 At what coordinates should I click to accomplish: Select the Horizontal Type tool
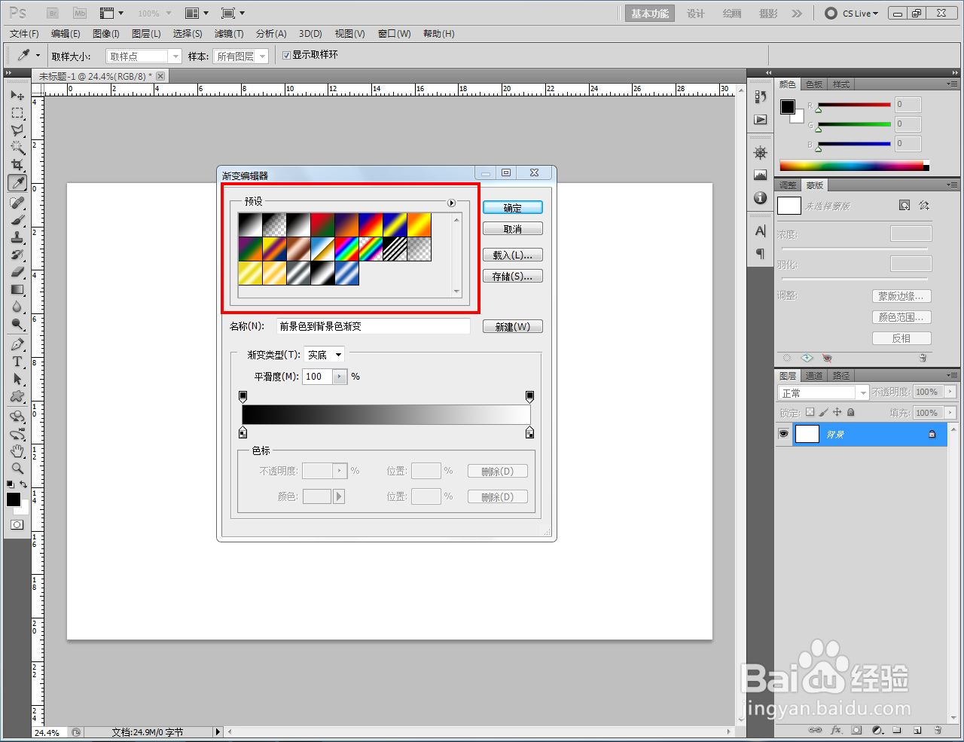(17, 362)
